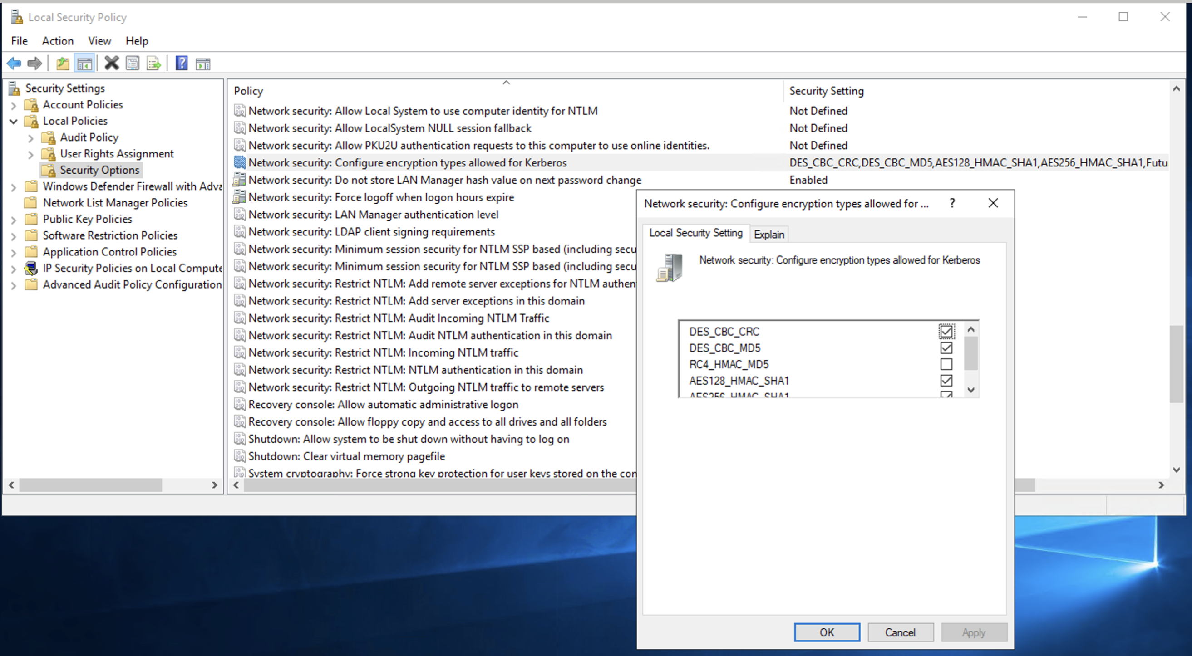
Task: Click the blue Back arrow toolbar icon
Action: 14,64
